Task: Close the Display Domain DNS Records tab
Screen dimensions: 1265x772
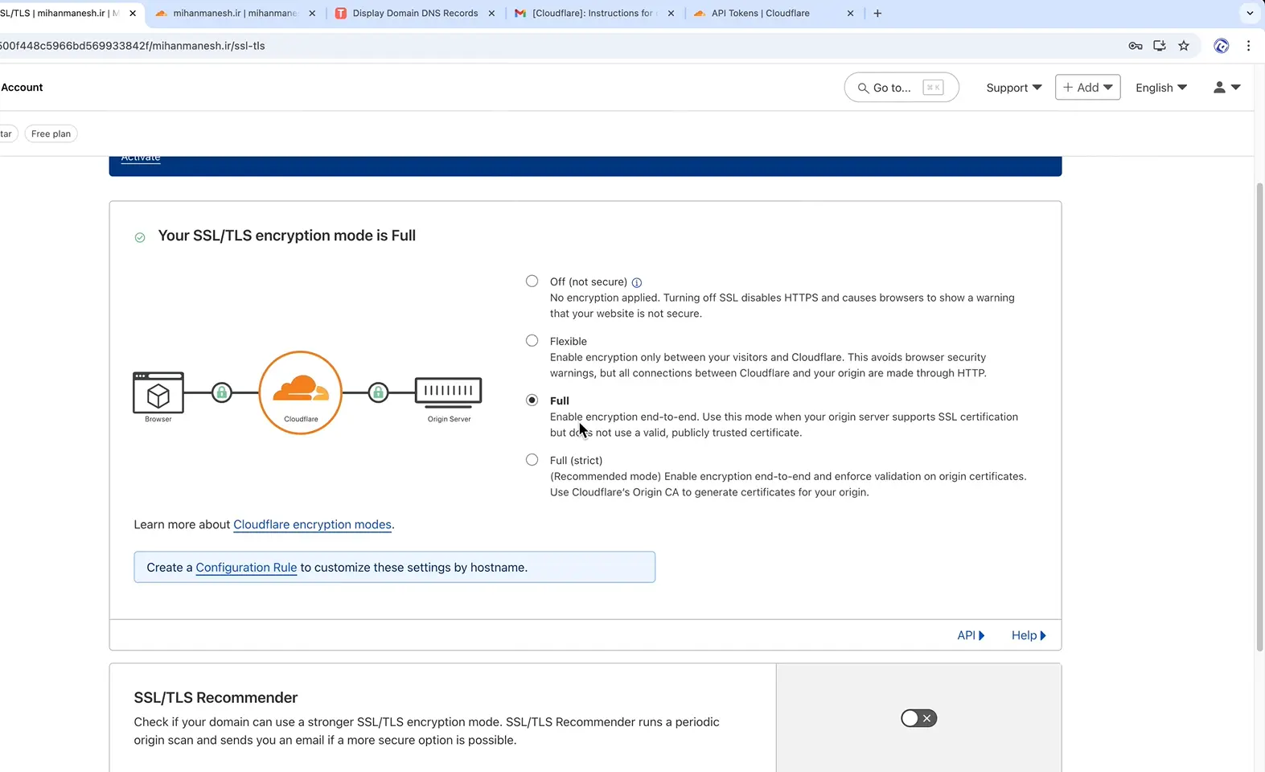Action: pyautogui.click(x=491, y=13)
